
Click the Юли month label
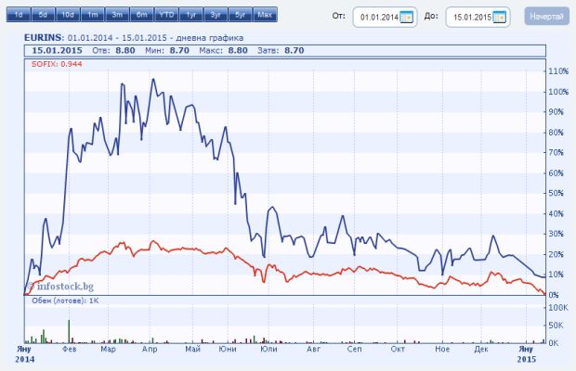point(268,349)
